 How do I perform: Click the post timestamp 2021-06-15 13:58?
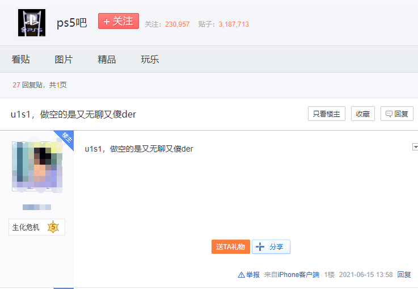[x=366, y=275]
